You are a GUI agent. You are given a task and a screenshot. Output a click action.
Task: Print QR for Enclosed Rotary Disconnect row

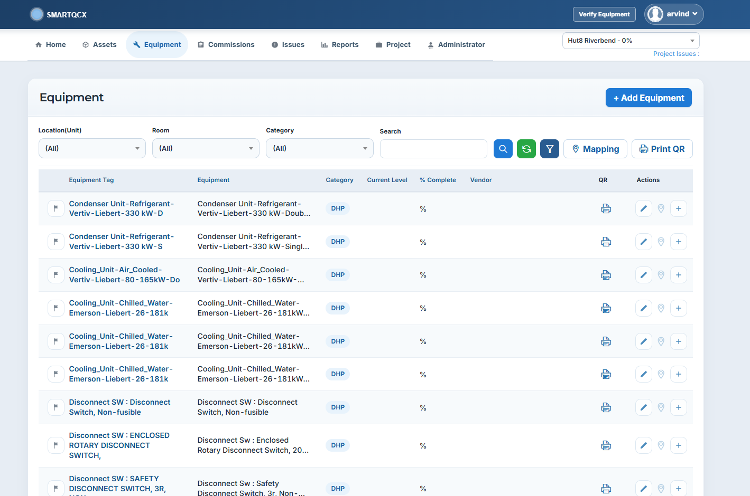606,445
